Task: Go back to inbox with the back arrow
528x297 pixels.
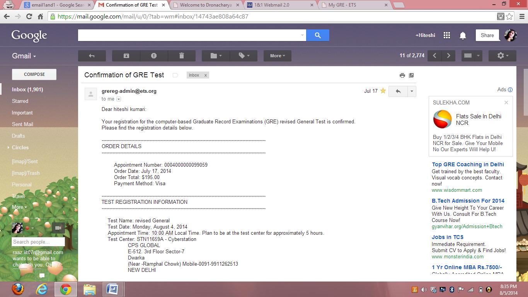Action: click(x=92, y=56)
